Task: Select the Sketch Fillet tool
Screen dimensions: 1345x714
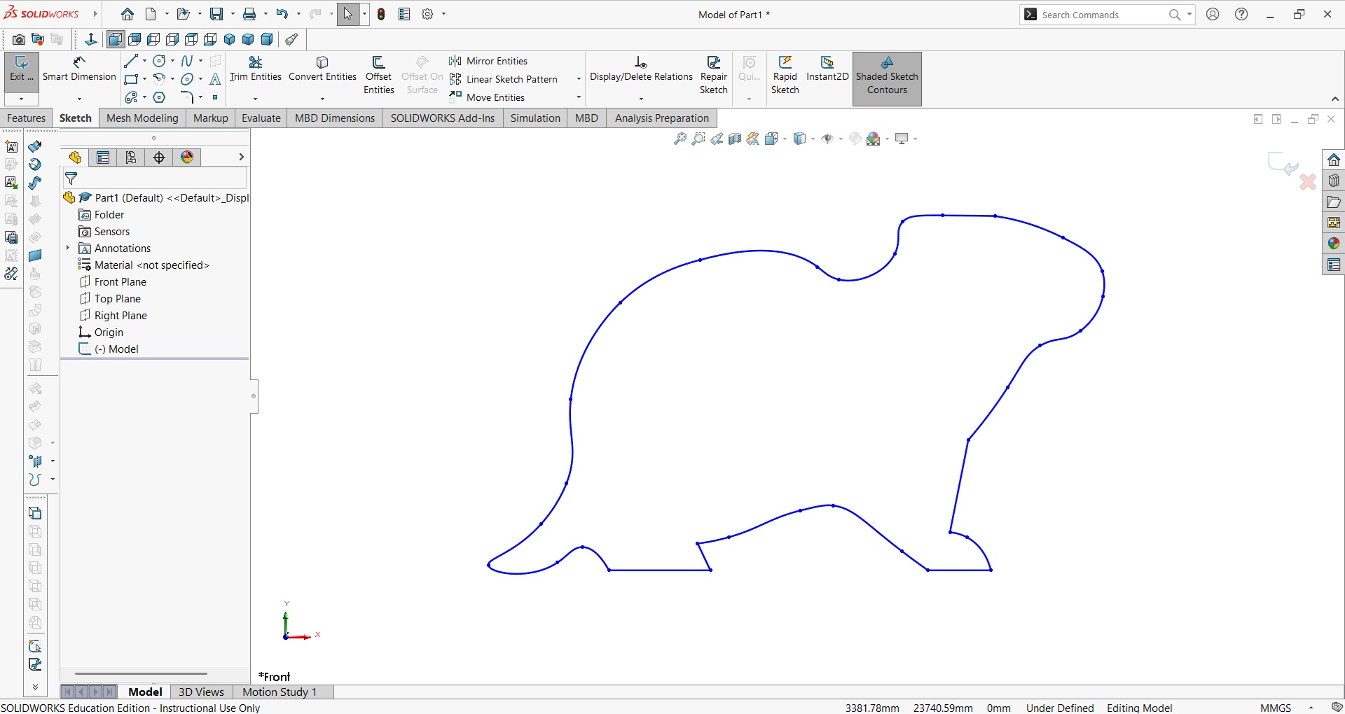Action: (187, 97)
